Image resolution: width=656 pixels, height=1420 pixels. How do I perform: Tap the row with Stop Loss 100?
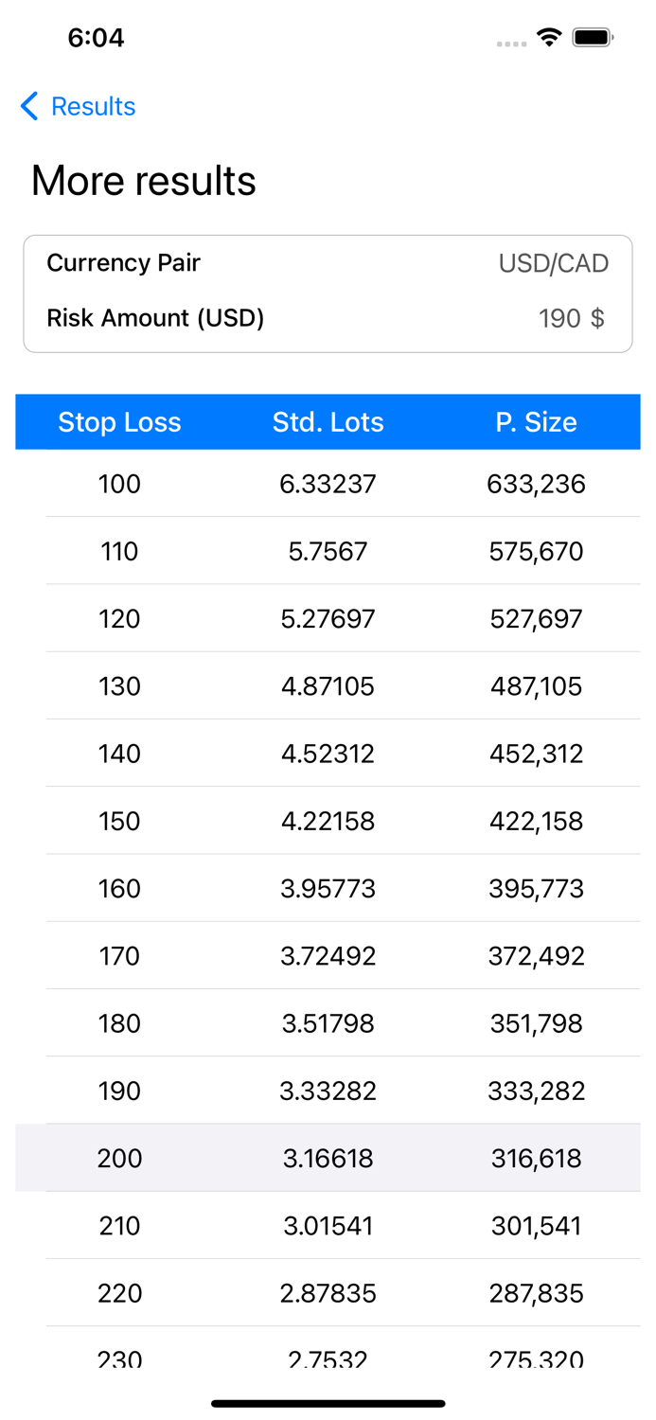coord(328,484)
